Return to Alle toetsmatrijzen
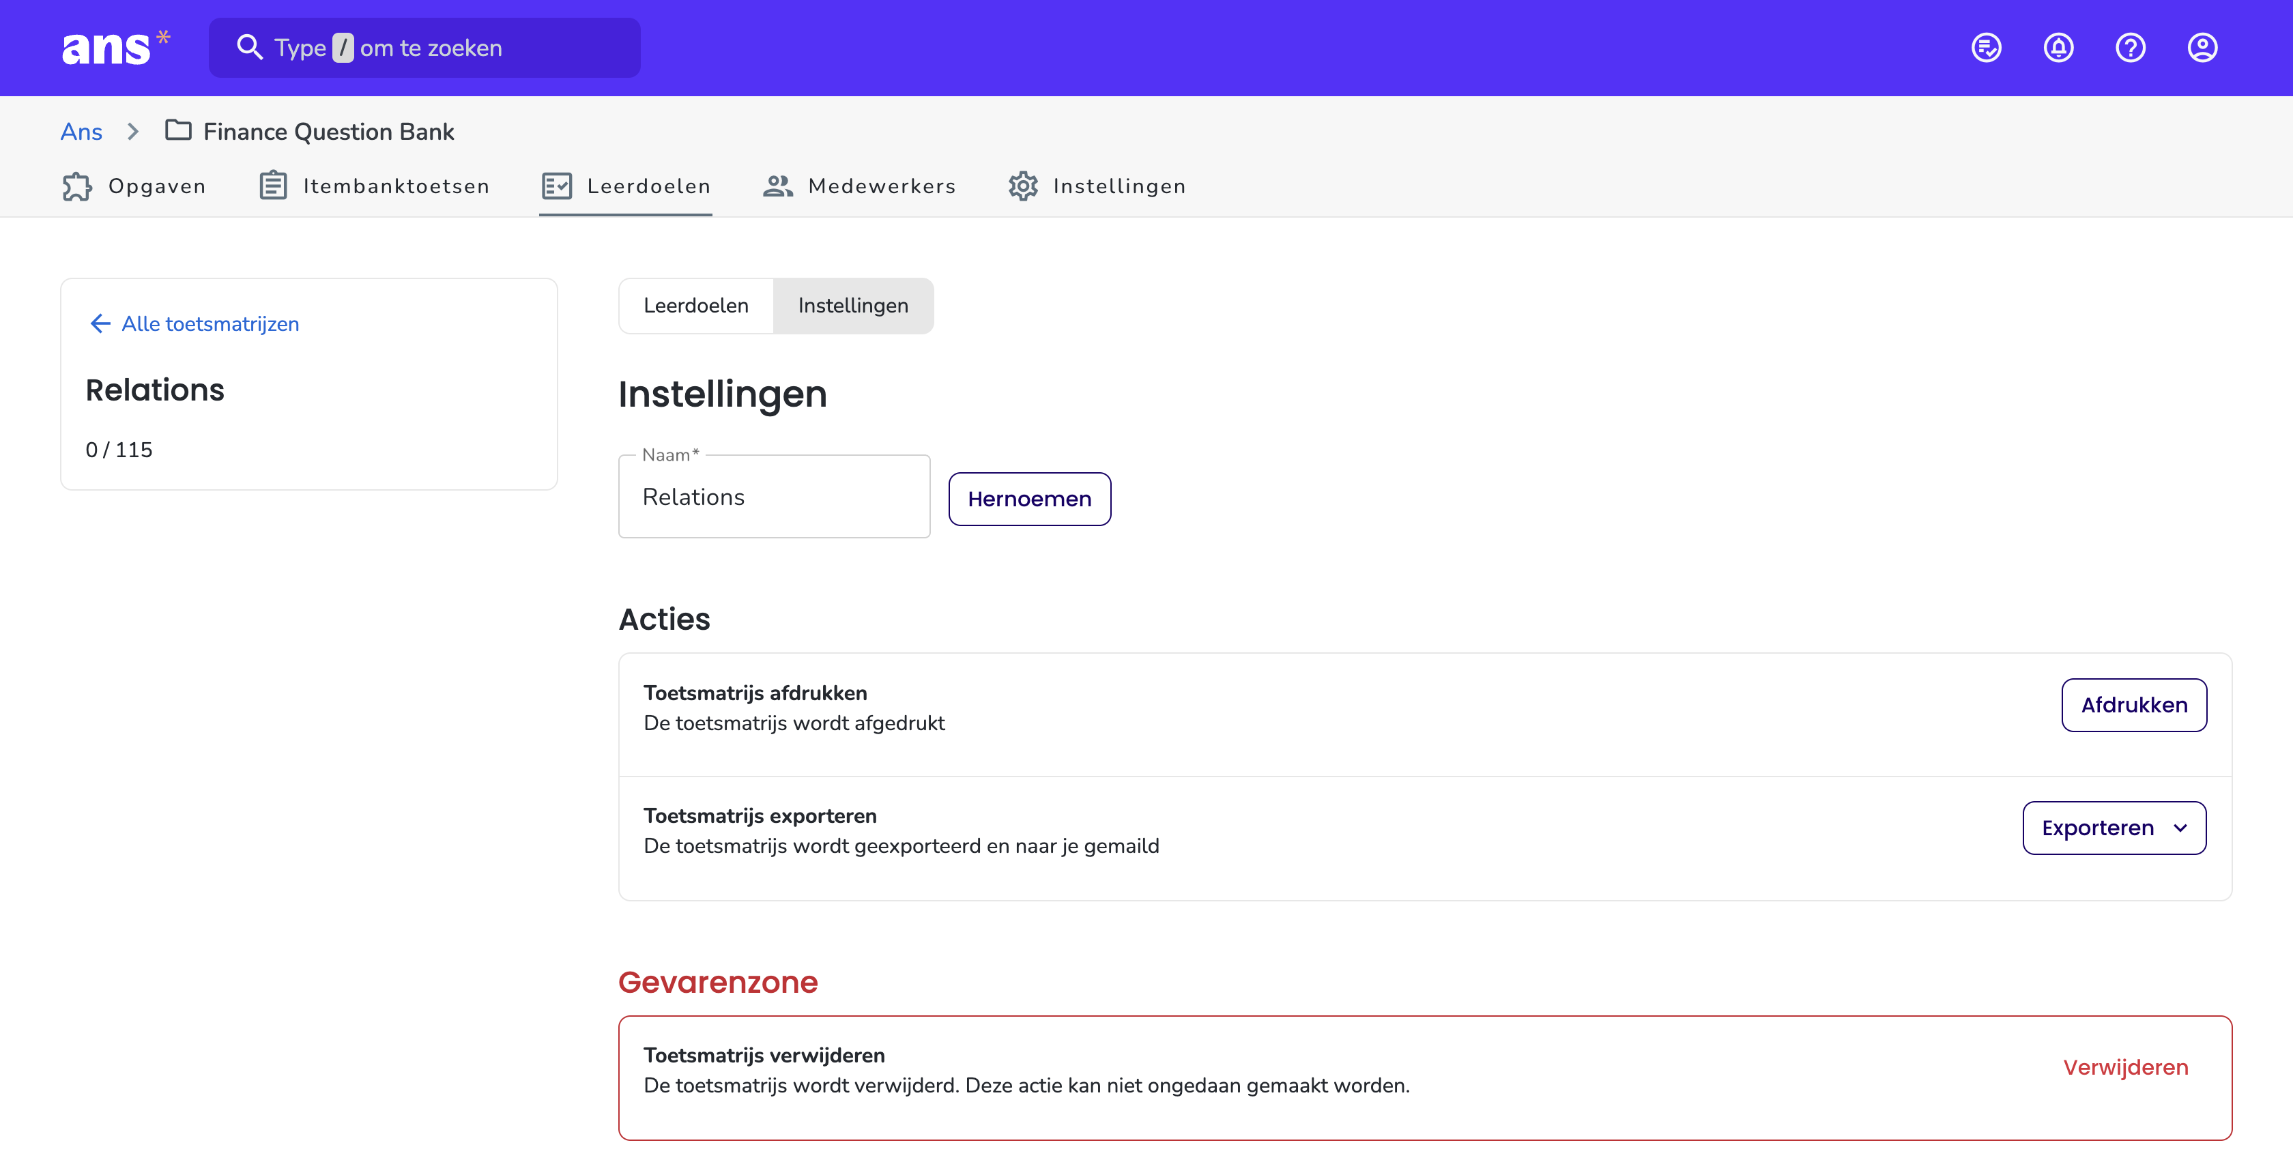 194,323
